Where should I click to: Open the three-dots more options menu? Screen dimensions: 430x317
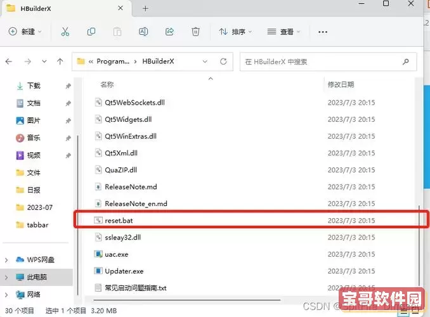tap(323, 32)
